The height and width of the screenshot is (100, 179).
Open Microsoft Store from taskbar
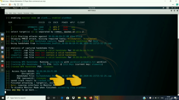tap(68, 98)
